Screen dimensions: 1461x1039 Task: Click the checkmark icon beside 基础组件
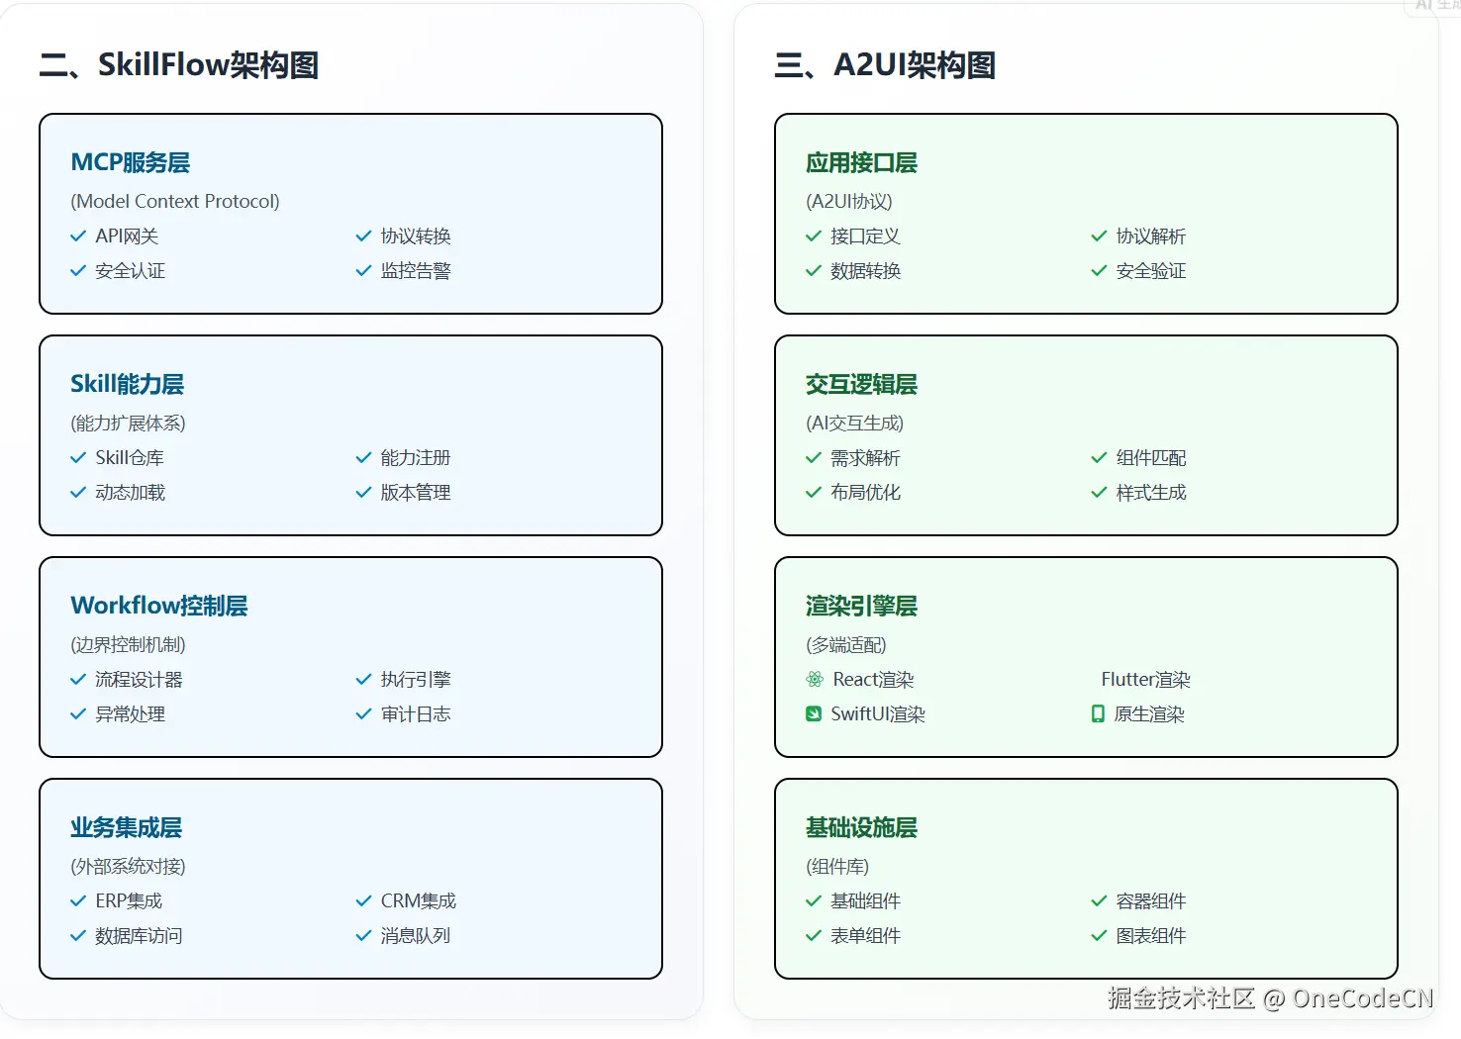812,900
